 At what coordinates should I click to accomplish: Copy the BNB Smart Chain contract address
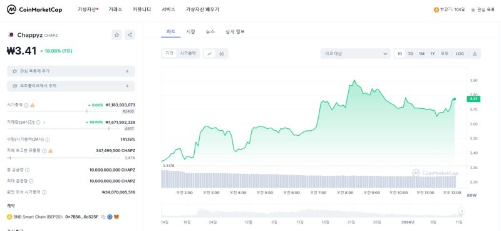point(103,217)
